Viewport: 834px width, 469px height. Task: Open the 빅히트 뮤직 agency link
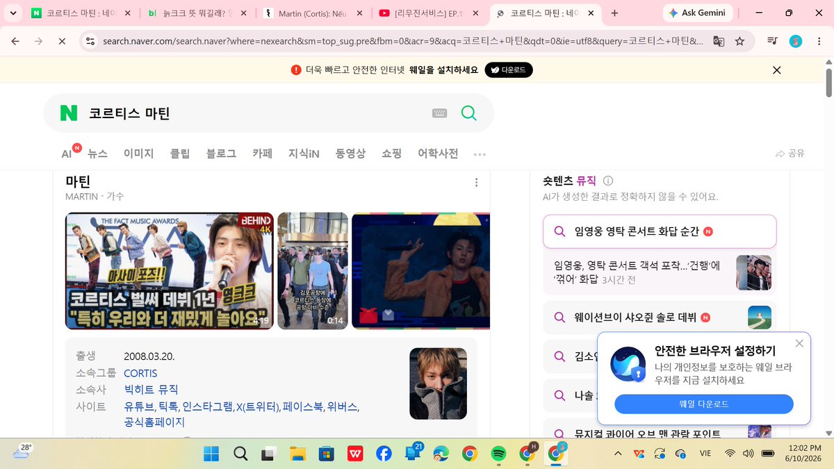151,389
